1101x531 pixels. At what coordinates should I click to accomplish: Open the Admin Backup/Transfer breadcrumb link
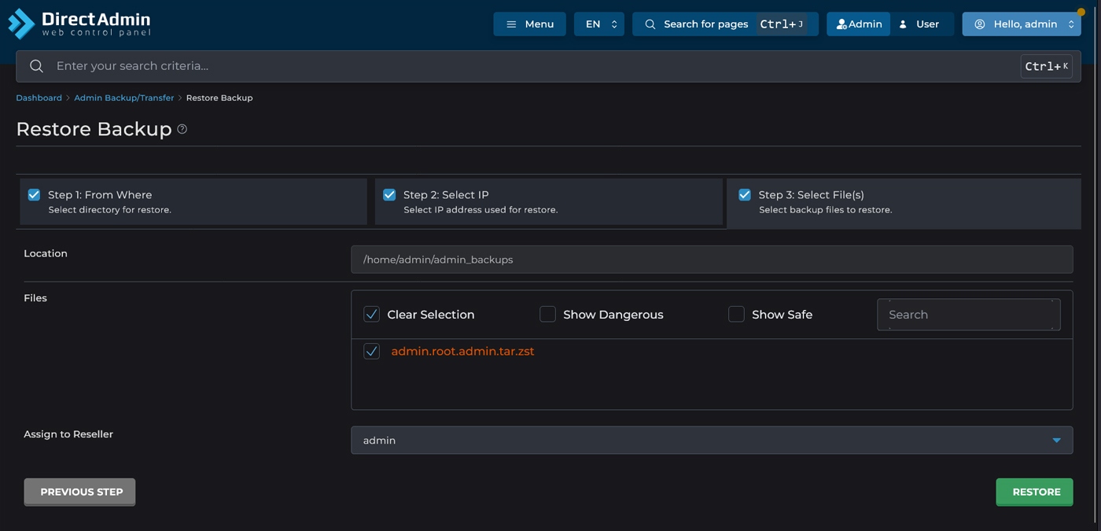[123, 98]
